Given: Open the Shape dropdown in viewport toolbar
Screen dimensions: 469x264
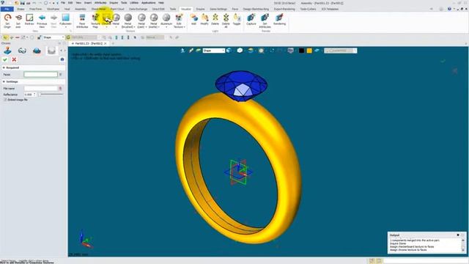Looking at the screenshot, I should [223, 51].
